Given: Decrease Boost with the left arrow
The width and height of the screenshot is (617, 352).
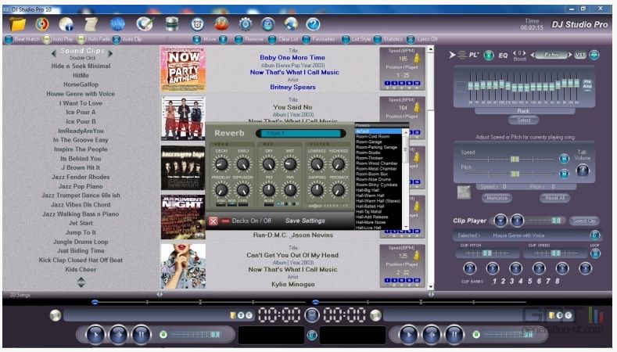Looking at the screenshot, I should [x=515, y=52].
